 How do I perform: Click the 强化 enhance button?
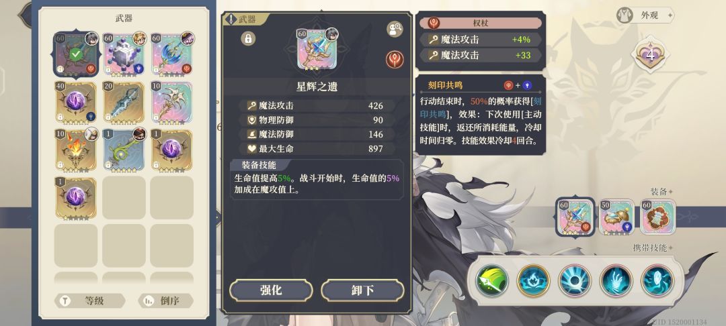271,290
